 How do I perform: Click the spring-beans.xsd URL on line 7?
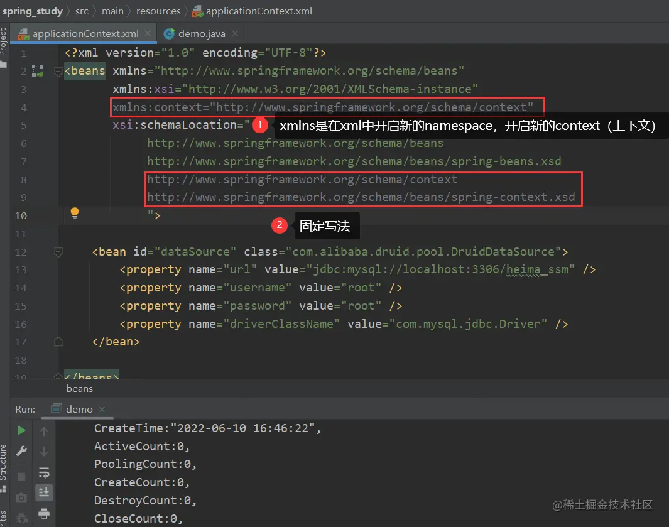click(354, 161)
